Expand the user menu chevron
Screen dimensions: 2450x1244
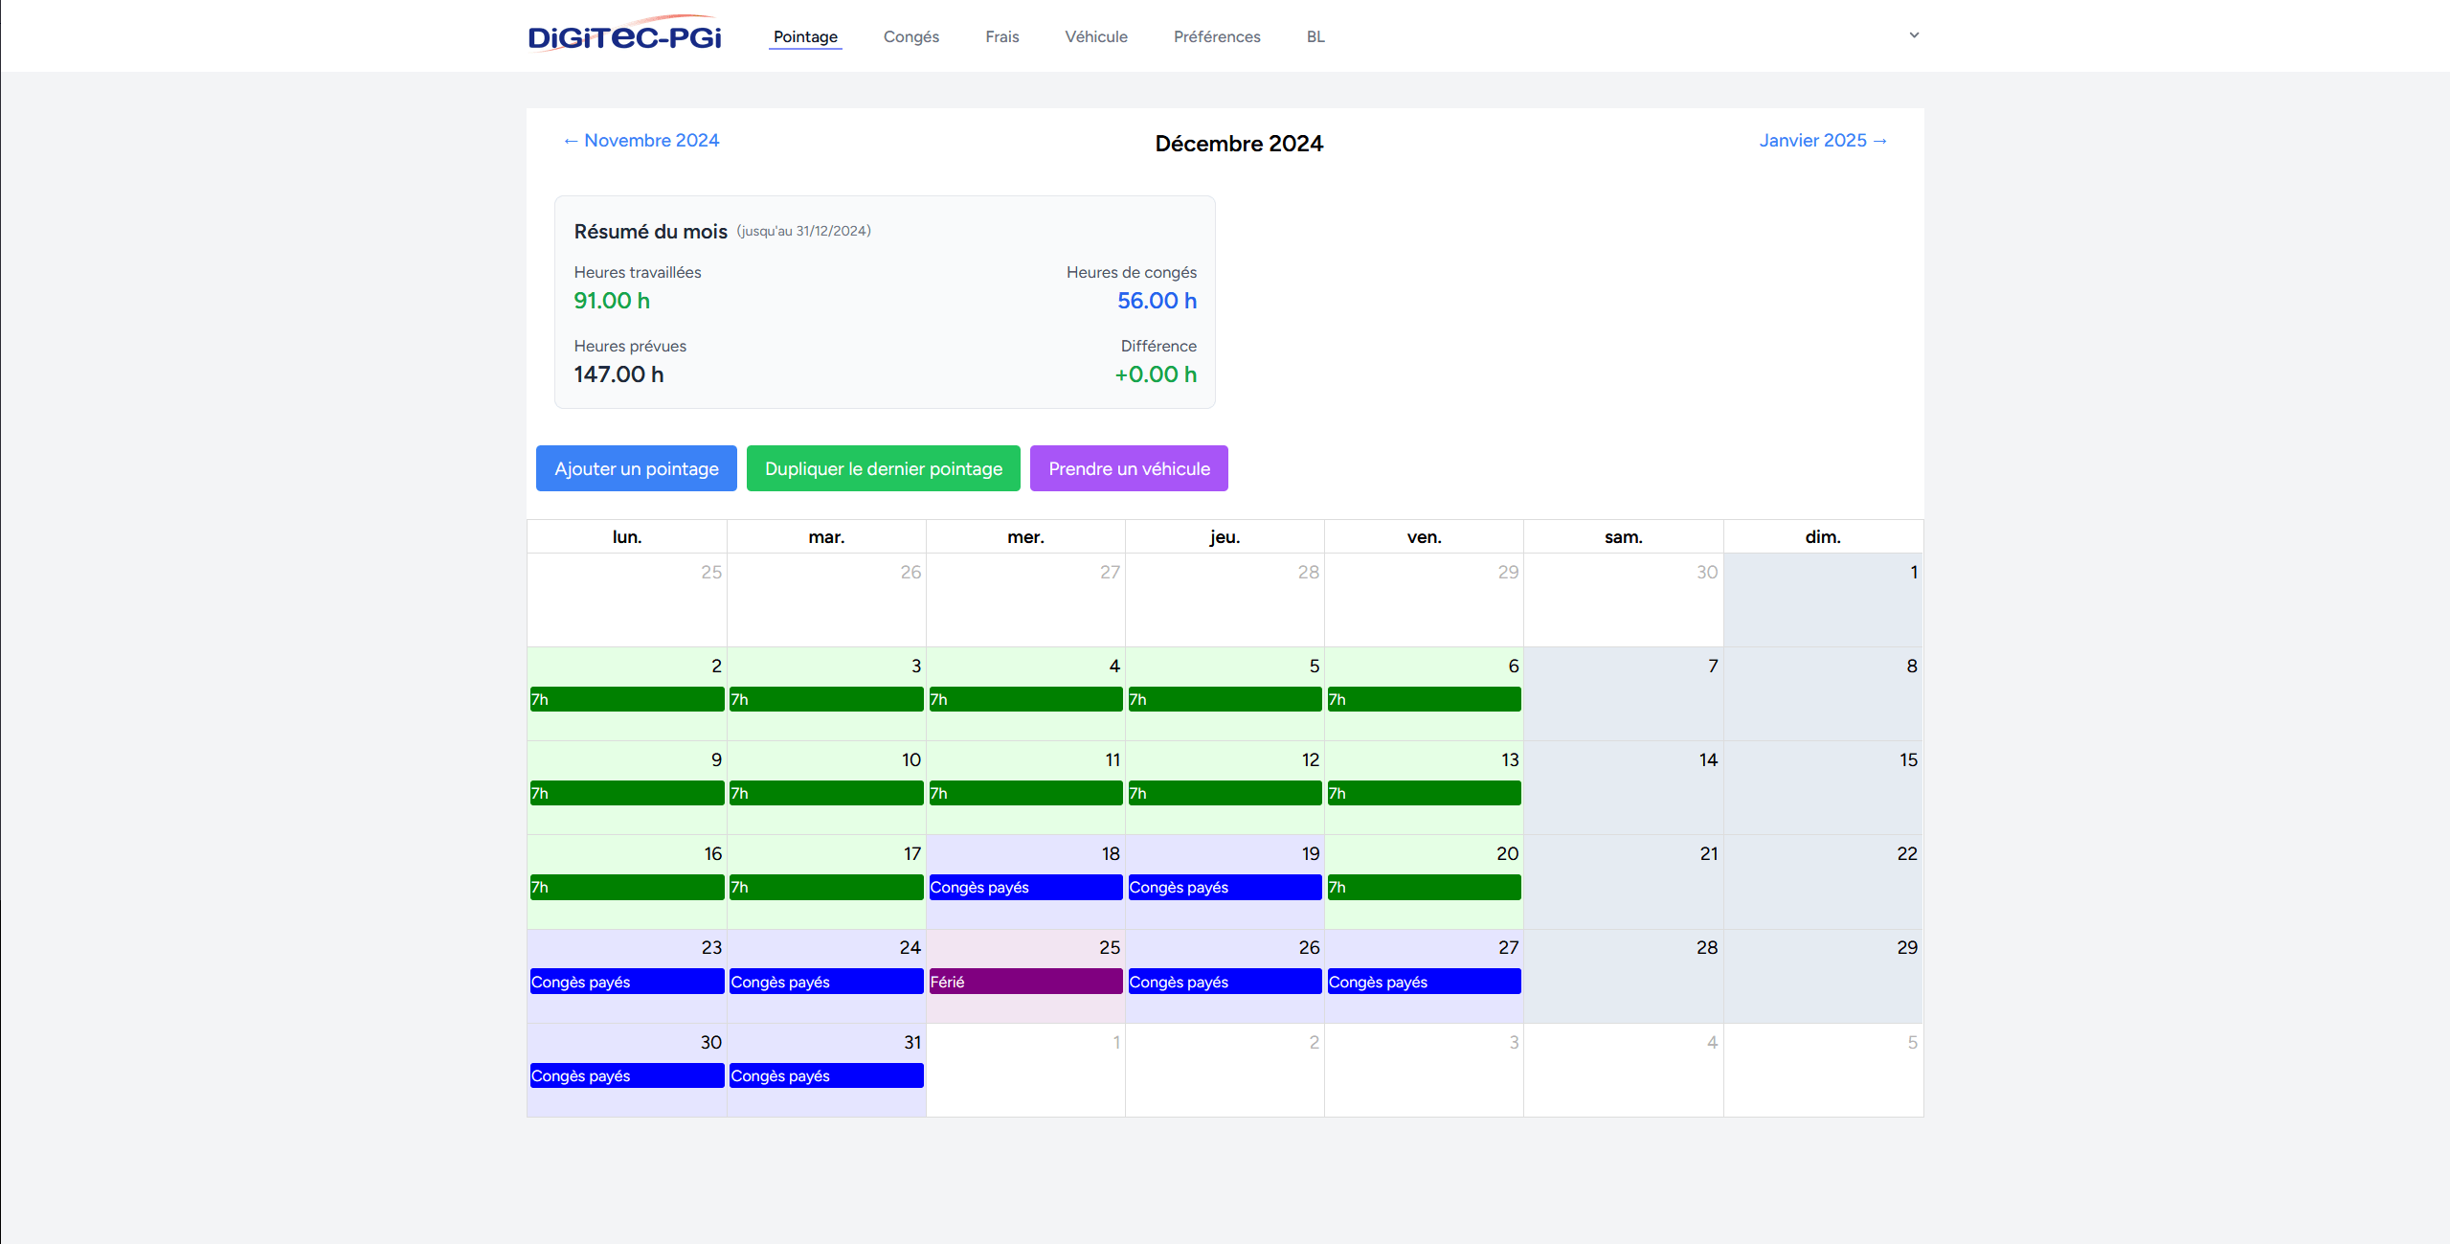pyautogui.click(x=1914, y=35)
